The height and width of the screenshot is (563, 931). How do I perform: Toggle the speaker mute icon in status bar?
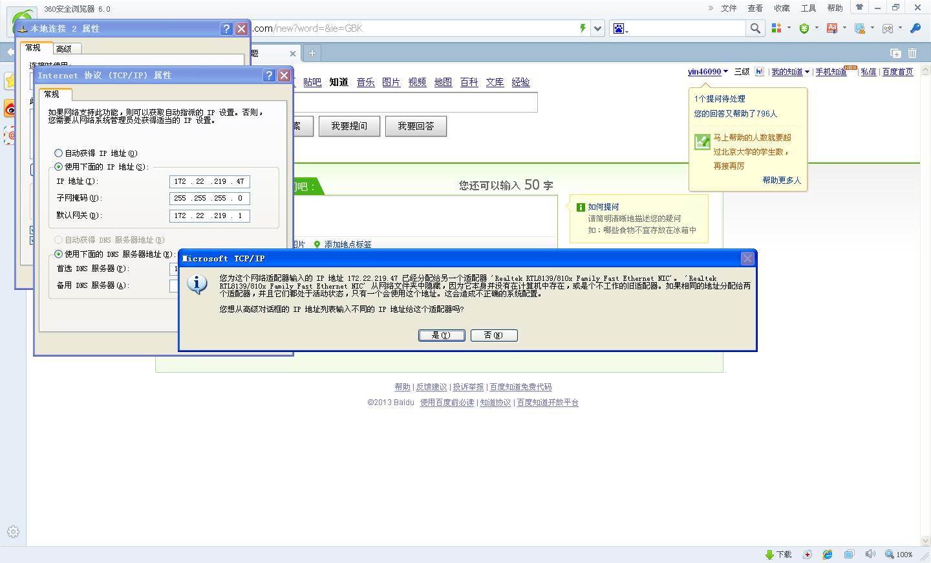[x=870, y=555]
